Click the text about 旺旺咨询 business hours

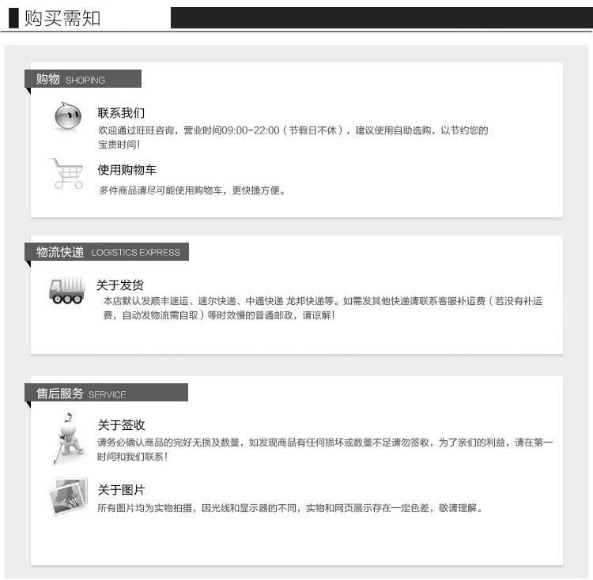(293, 130)
